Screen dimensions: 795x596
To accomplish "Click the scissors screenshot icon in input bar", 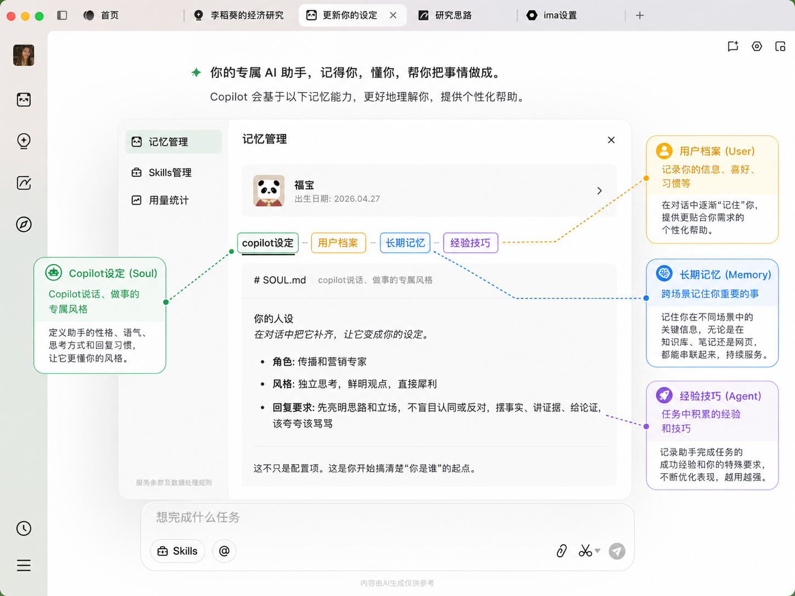I will point(584,551).
